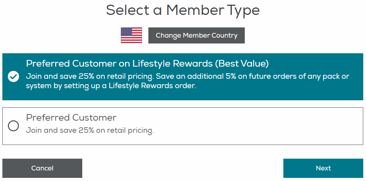Click the red-striped flag showing current member country

point(131,35)
